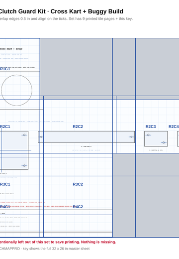Click the R4C2 tile label
Screen dimensions: 179x259
78,207
